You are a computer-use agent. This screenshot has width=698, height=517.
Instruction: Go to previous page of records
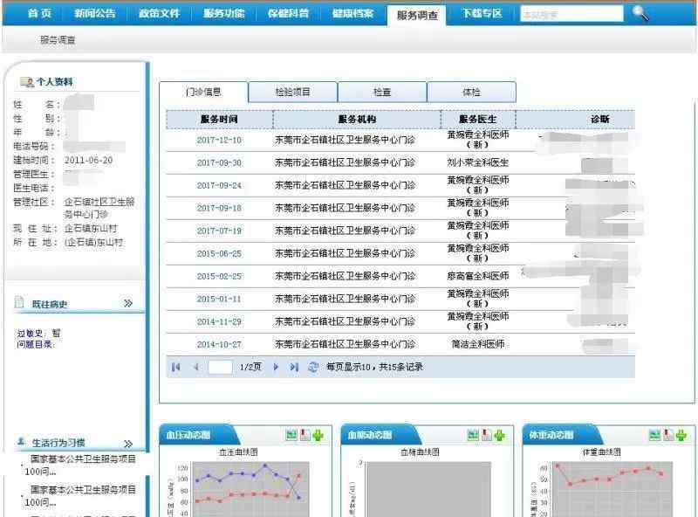pyautogui.click(x=196, y=368)
